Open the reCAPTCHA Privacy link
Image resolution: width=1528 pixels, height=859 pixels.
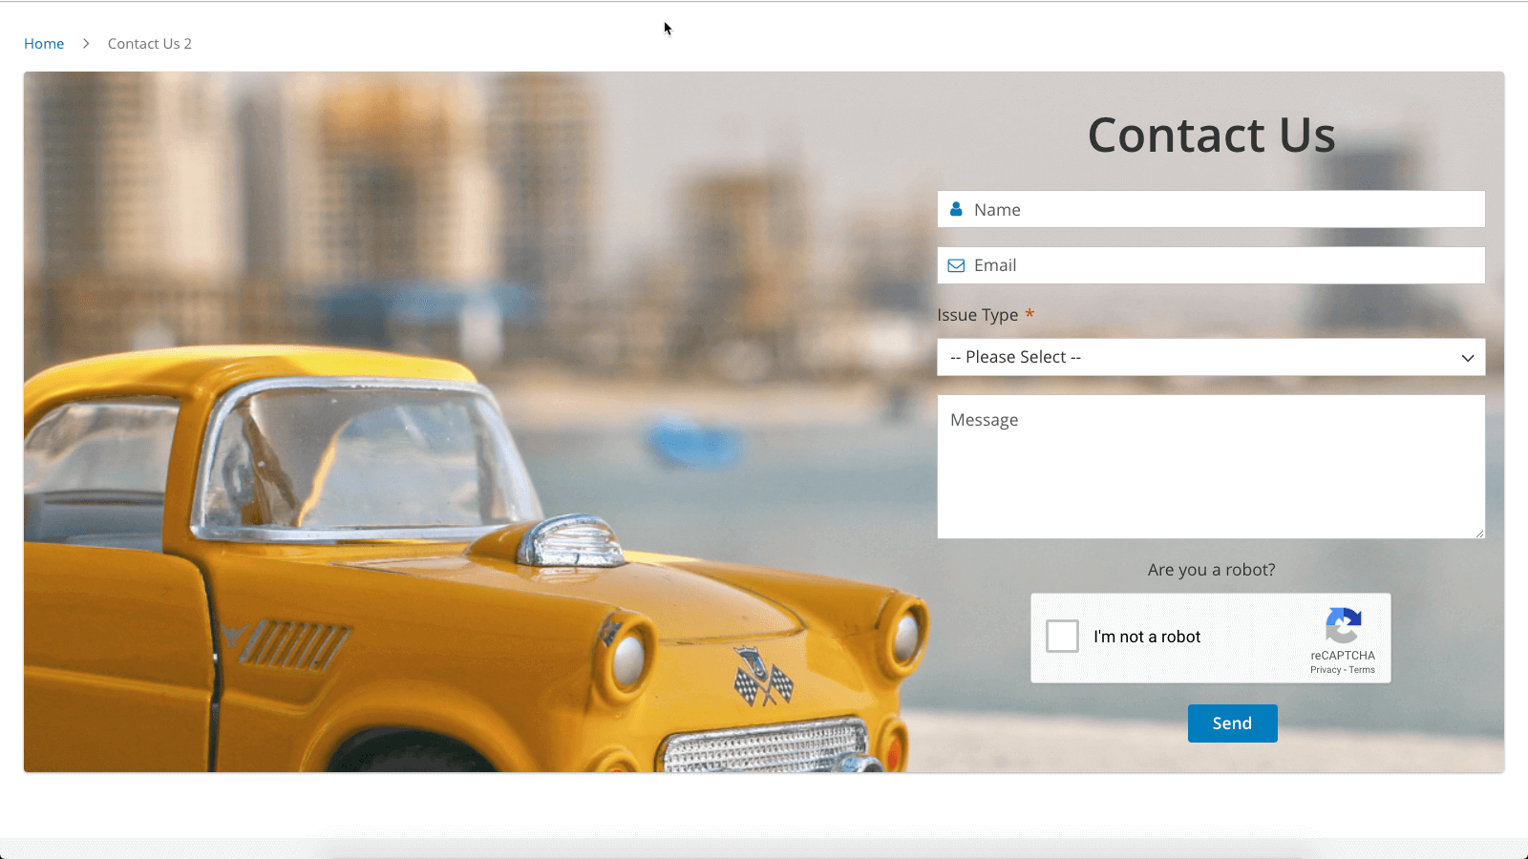coord(1326,670)
